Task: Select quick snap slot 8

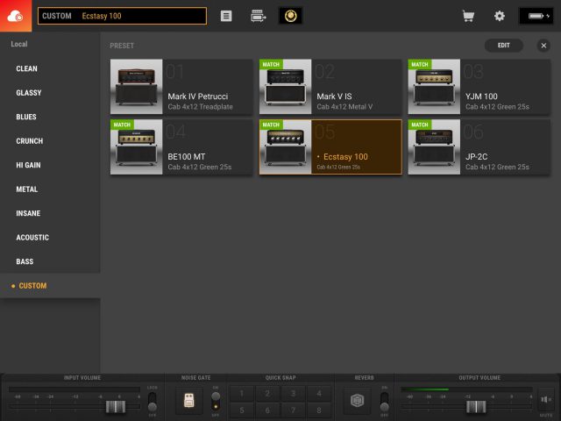Action: (319, 410)
